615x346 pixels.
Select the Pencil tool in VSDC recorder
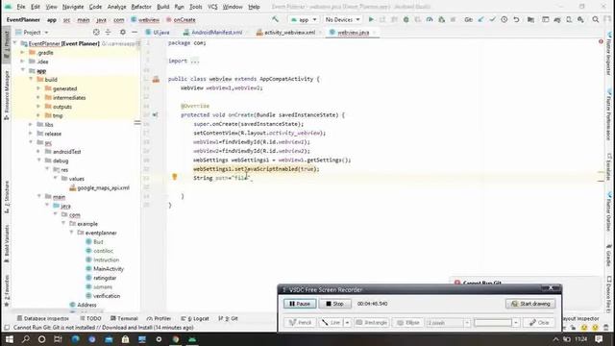pos(300,323)
